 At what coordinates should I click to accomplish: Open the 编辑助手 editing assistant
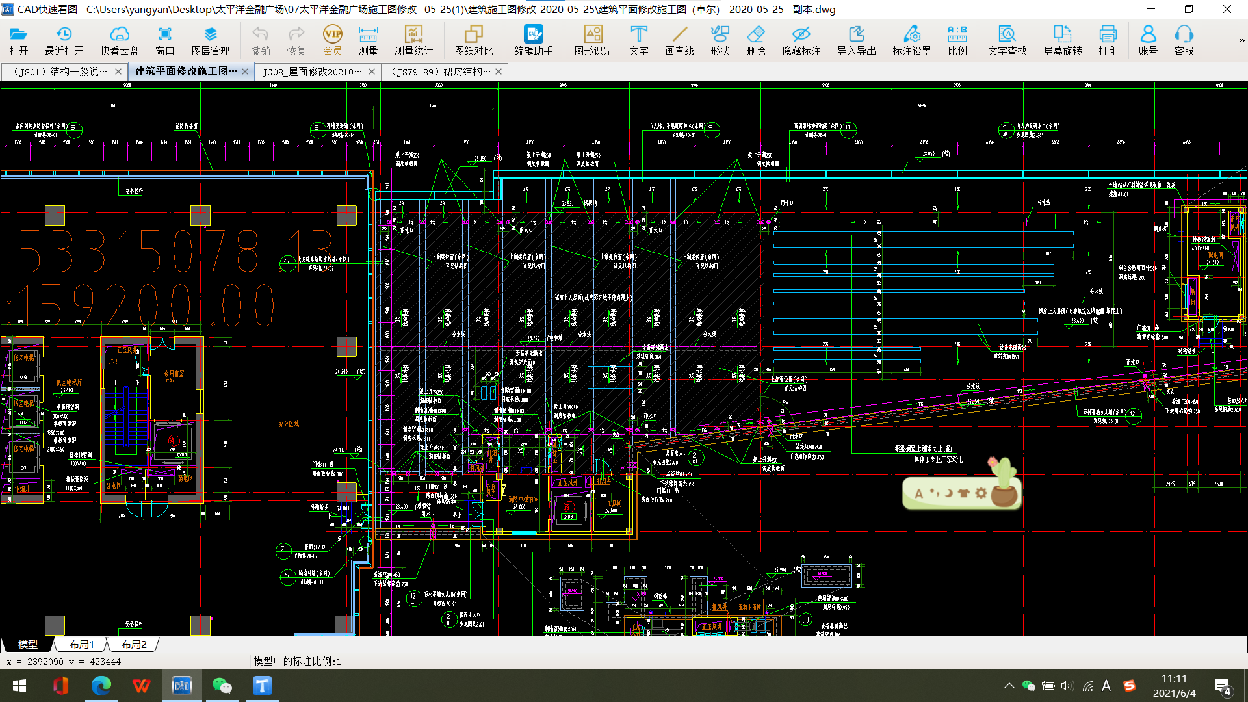[534, 40]
